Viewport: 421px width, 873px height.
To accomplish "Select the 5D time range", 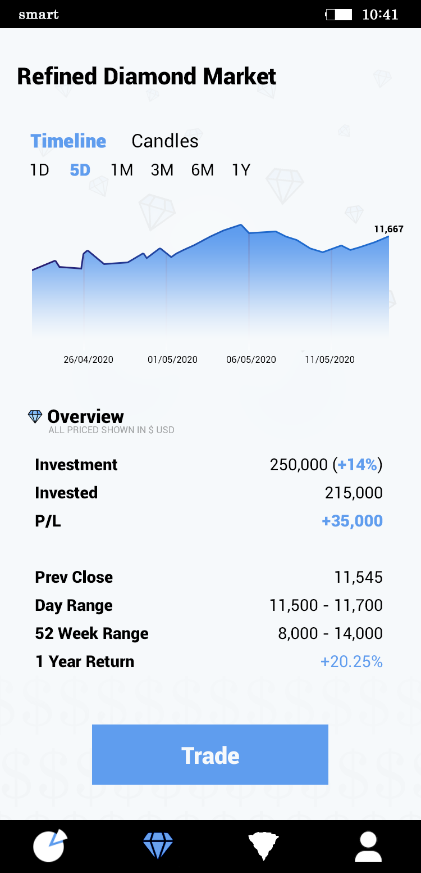I will point(80,170).
